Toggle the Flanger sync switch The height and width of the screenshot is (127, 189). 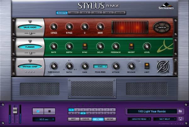click(84, 46)
